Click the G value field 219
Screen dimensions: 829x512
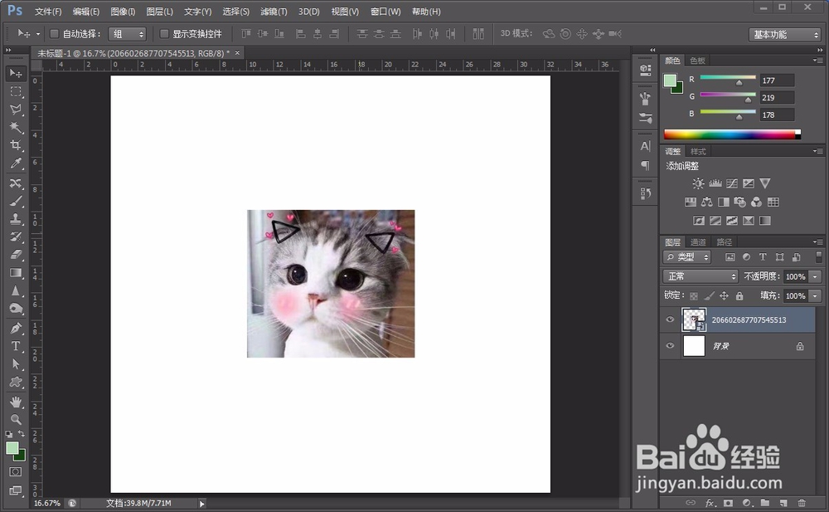tap(778, 97)
